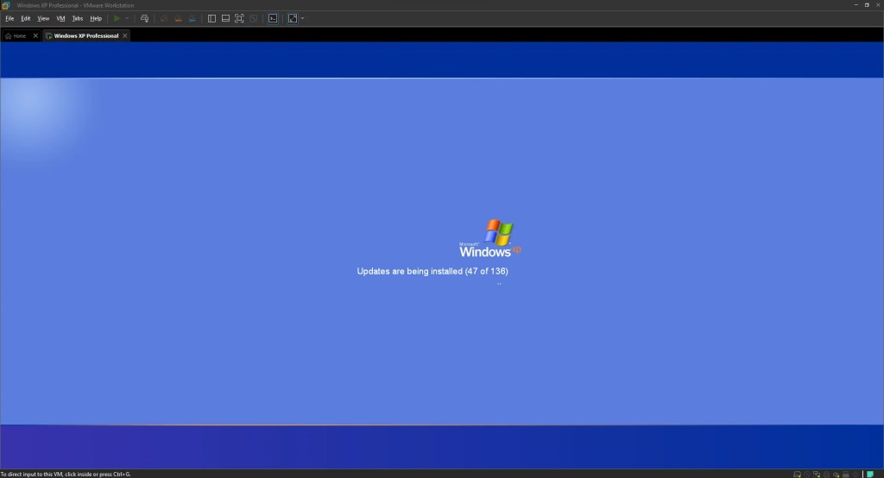Image resolution: width=884 pixels, height=478 pixels.
Task: Click the sound card status icon
Action: [x=836, y=474]
